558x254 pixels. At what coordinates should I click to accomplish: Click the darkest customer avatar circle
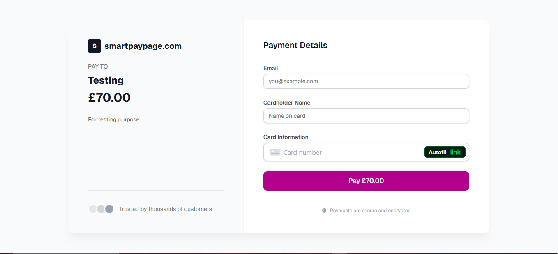pyautogui.click(x=109, y=208)
